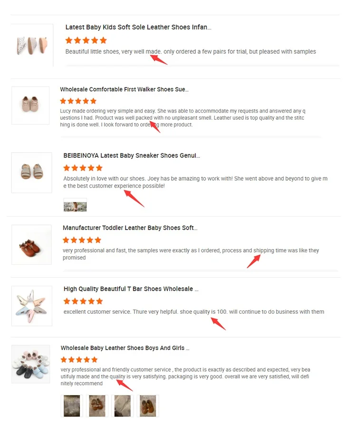Image resolution: width=356 pixels, height=434 pixels.
Task: Click the star rating of the Latest Baby Kids review
Action: point(86,40)
